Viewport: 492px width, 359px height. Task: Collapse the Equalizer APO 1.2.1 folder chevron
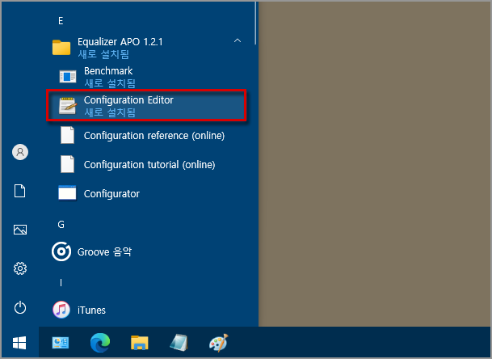click(x=238, y=40)
